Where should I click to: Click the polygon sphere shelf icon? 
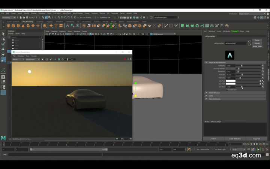coord(9,26)
